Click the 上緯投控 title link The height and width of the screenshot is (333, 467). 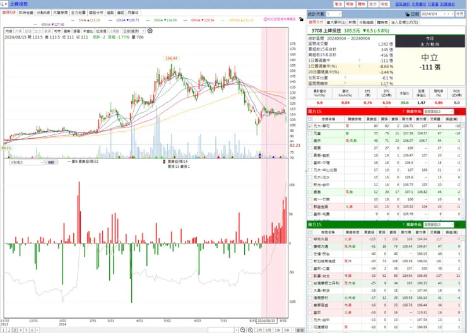click(x=19, y=4)
